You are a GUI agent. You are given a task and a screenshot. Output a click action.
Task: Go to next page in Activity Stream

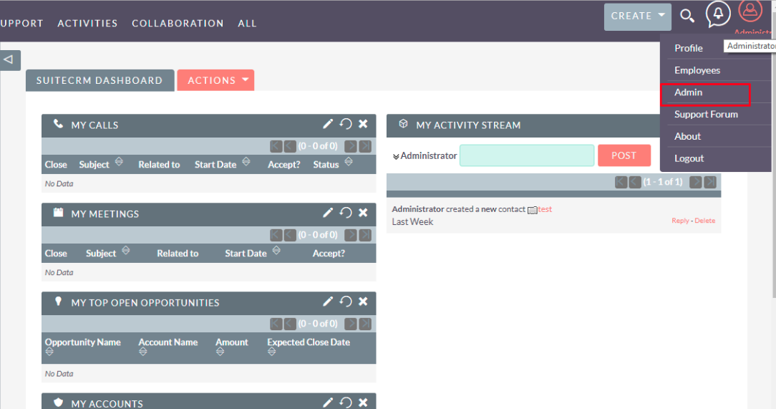[x=695, y=182]
